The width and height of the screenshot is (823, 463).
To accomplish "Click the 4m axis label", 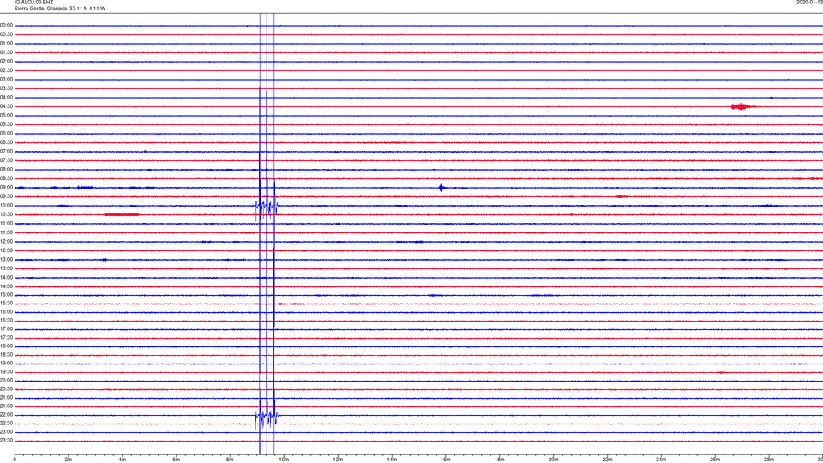I will pos(123,460).
